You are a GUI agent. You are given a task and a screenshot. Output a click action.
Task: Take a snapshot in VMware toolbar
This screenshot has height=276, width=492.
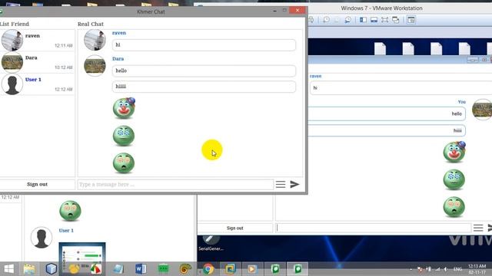[x=326, y=20]
